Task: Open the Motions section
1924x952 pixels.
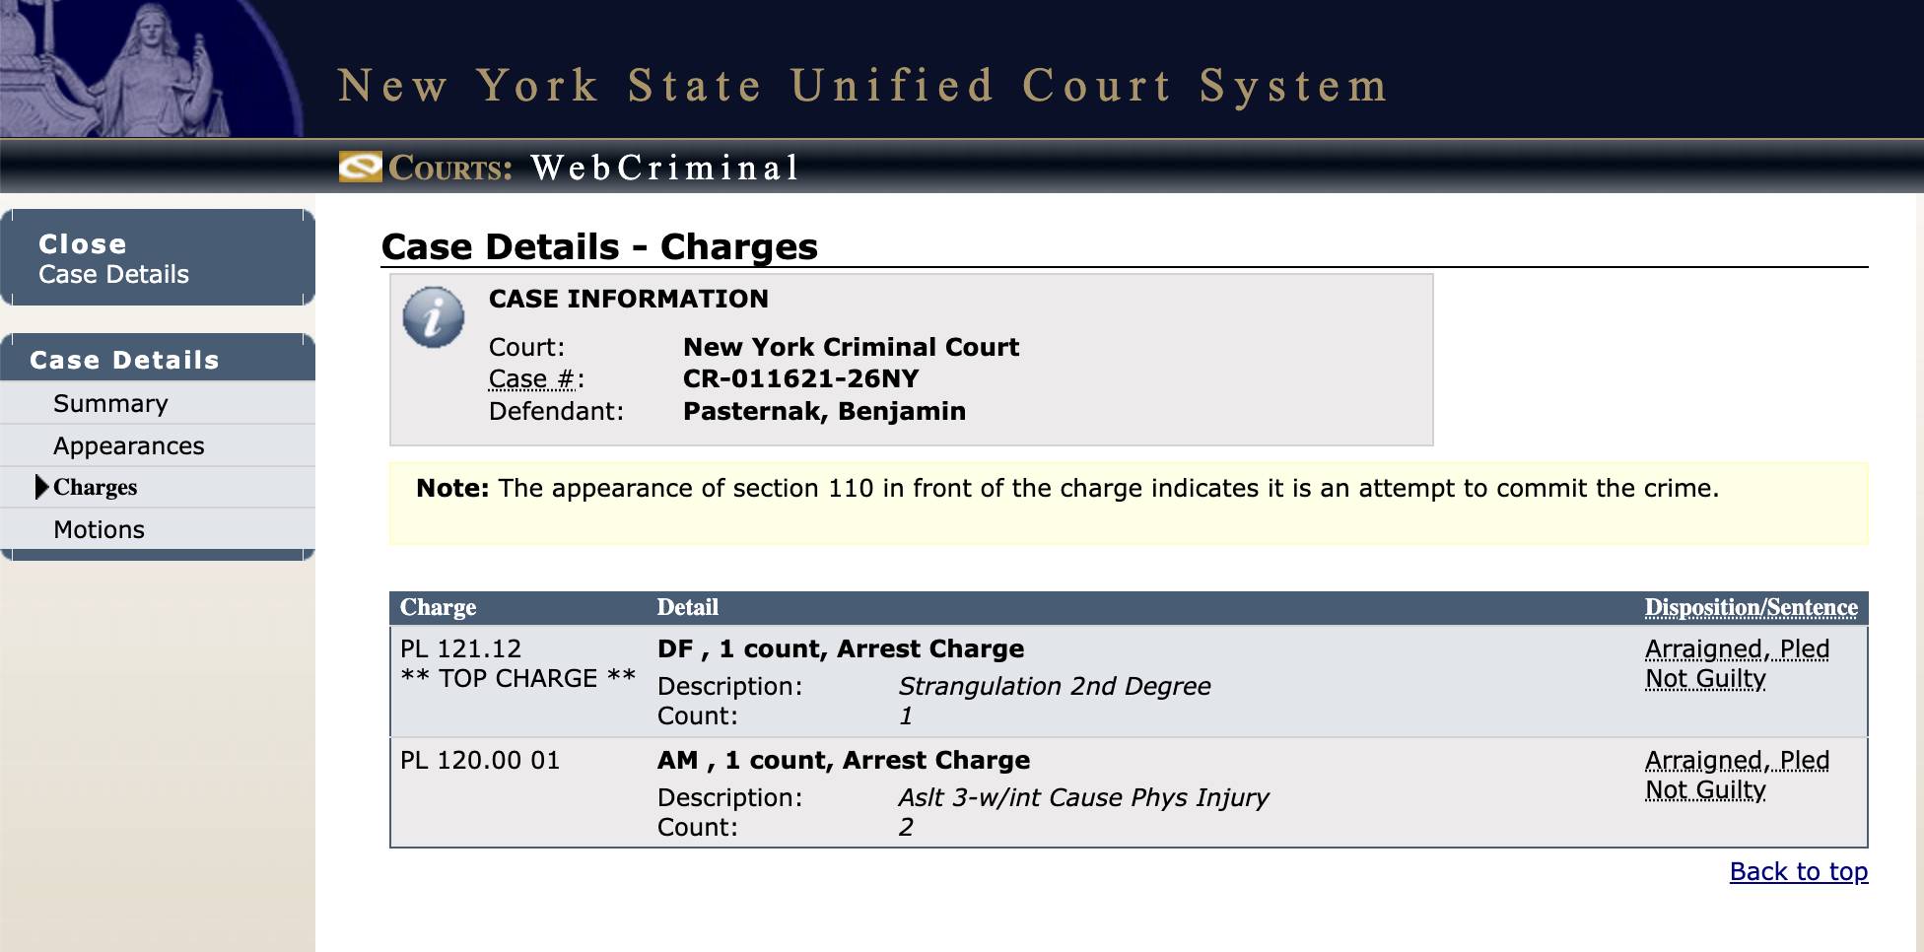Action: coord(99,529)
